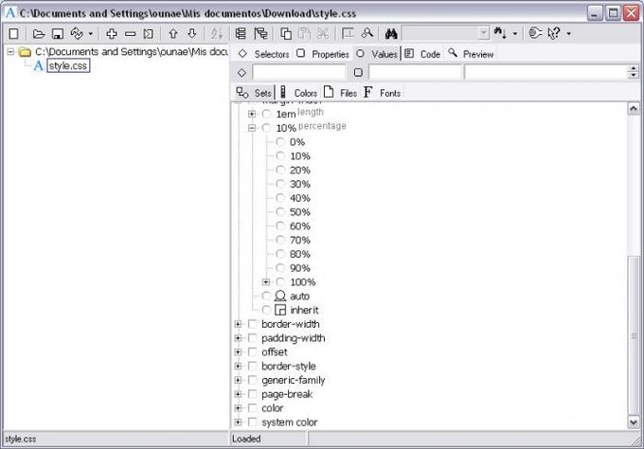Click the tree view toolbar icon
This screenshot has width=644, height=449.
click(x=260, y=34)
